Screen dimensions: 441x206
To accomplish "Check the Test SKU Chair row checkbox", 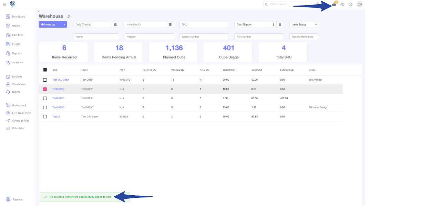I will (45, 80).
